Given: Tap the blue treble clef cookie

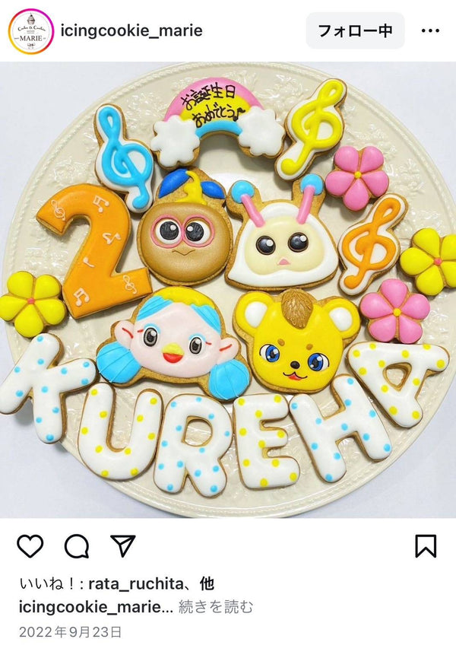Looking at the screenshot, I should [125, 158].
